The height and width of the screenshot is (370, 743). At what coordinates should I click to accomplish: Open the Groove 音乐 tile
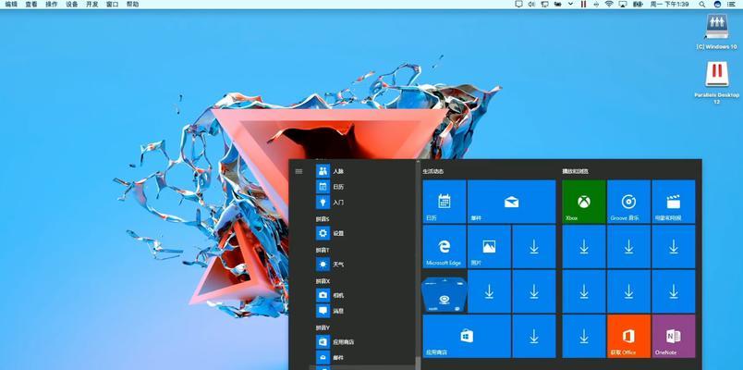628,202
